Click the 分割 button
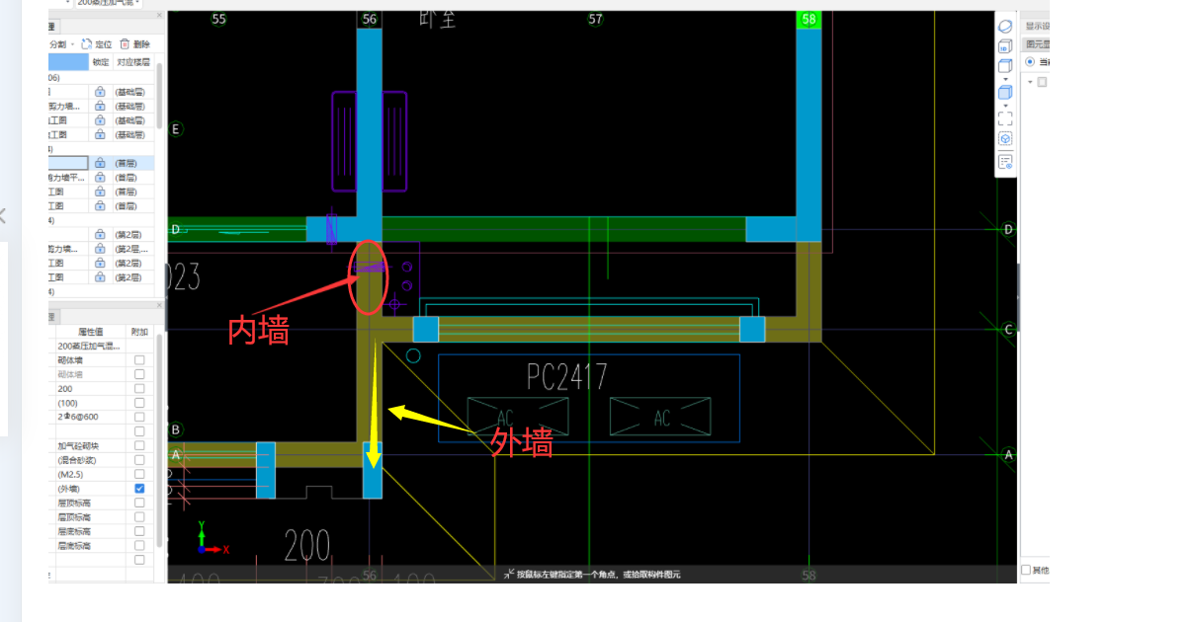 coord(57,44)
